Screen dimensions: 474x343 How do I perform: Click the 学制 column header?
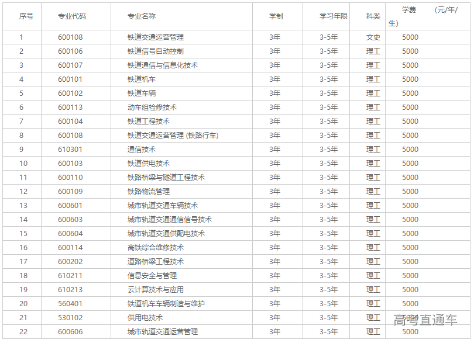tap(274, 16)
